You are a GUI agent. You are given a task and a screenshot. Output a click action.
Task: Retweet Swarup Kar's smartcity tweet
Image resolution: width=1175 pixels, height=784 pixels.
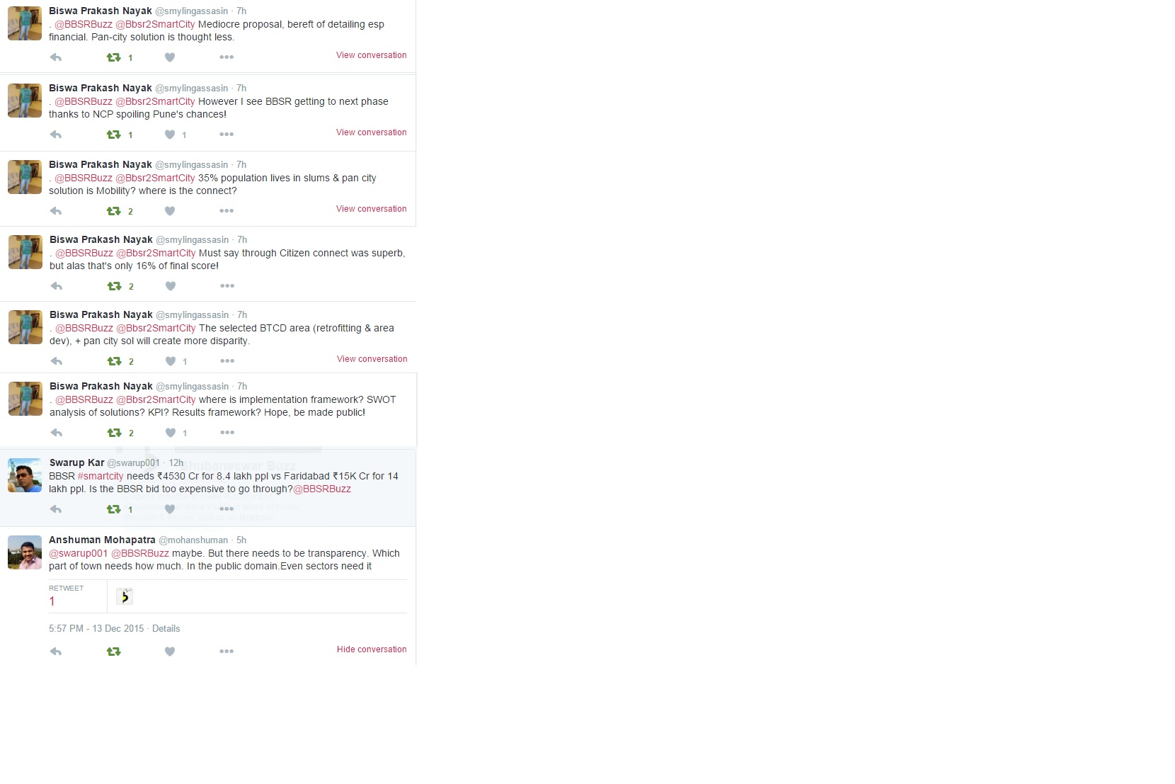(x=113, y=509)
